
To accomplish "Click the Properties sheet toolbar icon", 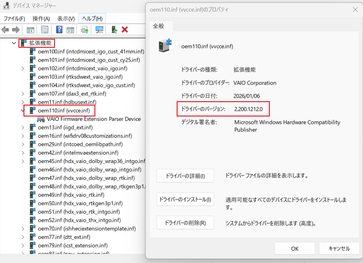I will [x=45, y=30].
